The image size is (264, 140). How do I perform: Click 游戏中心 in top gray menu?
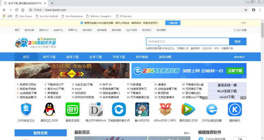pyautogui.click(x=44, y=30)
